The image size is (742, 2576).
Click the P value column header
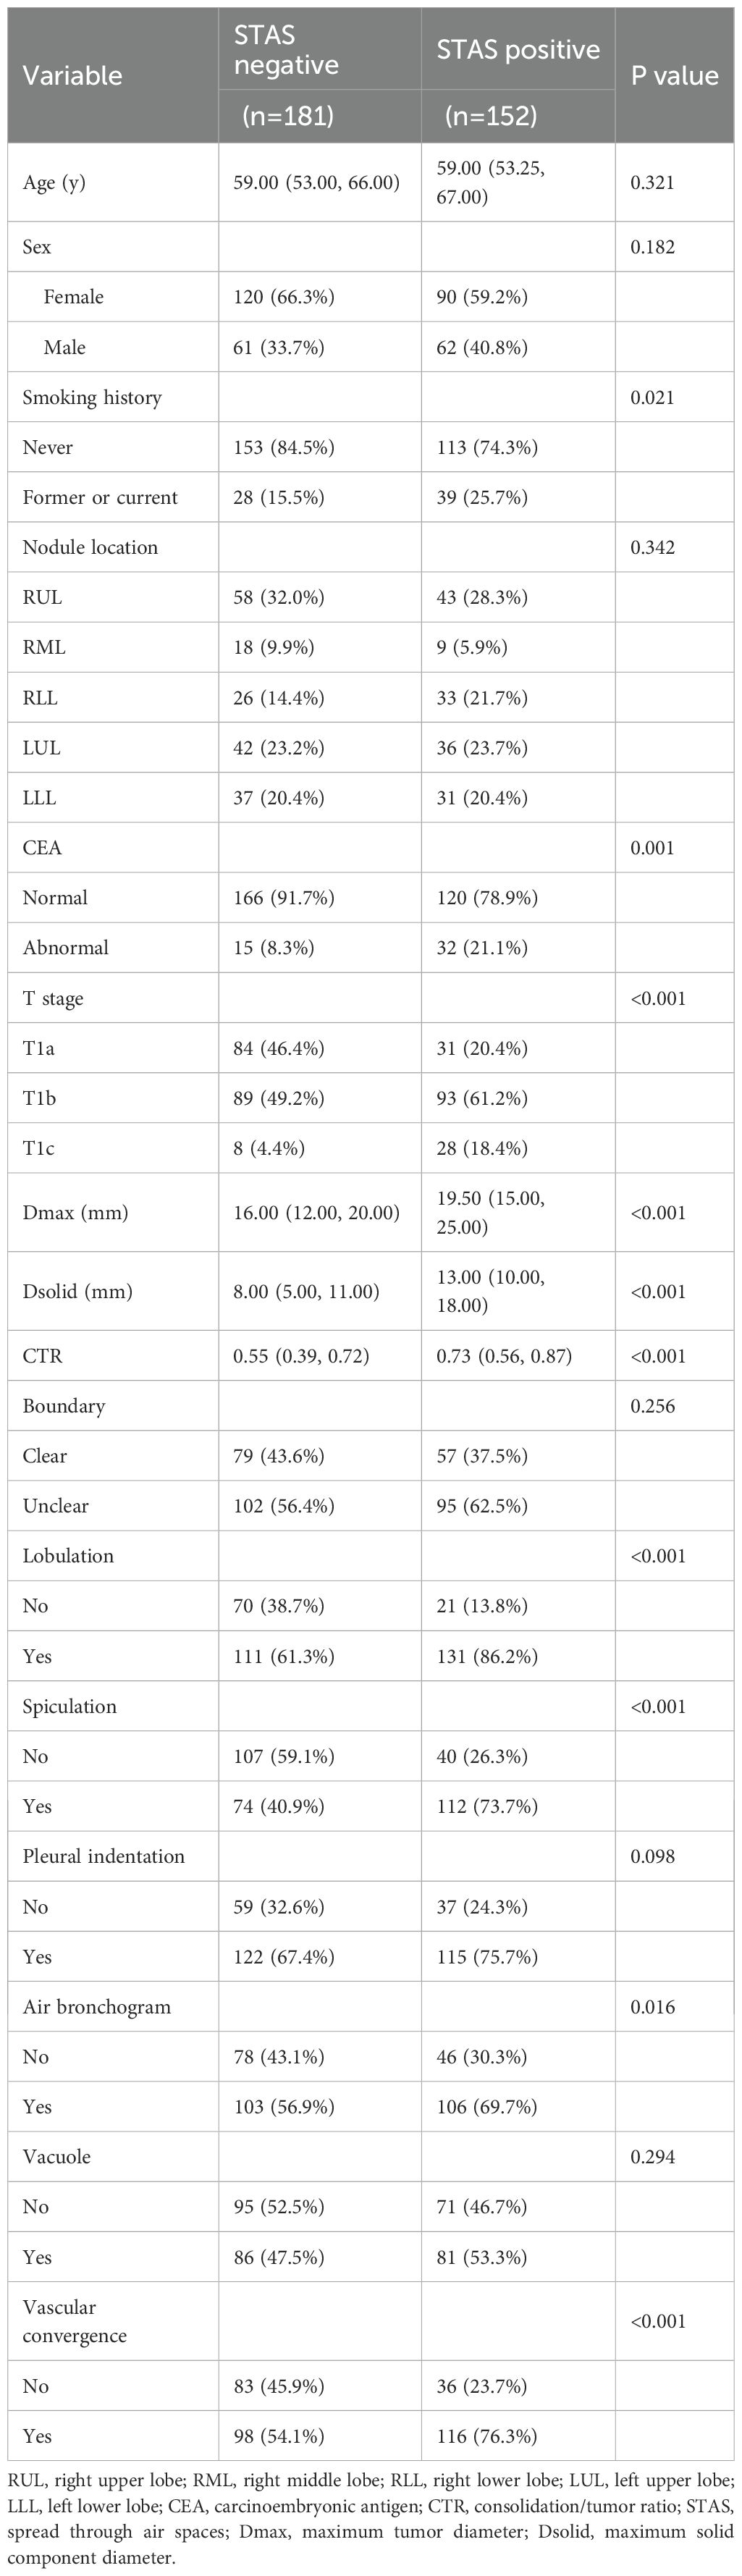coord(675,75)
